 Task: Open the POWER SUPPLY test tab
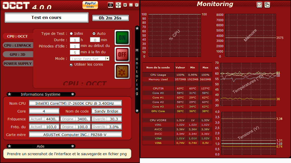(x=18, y=64)
